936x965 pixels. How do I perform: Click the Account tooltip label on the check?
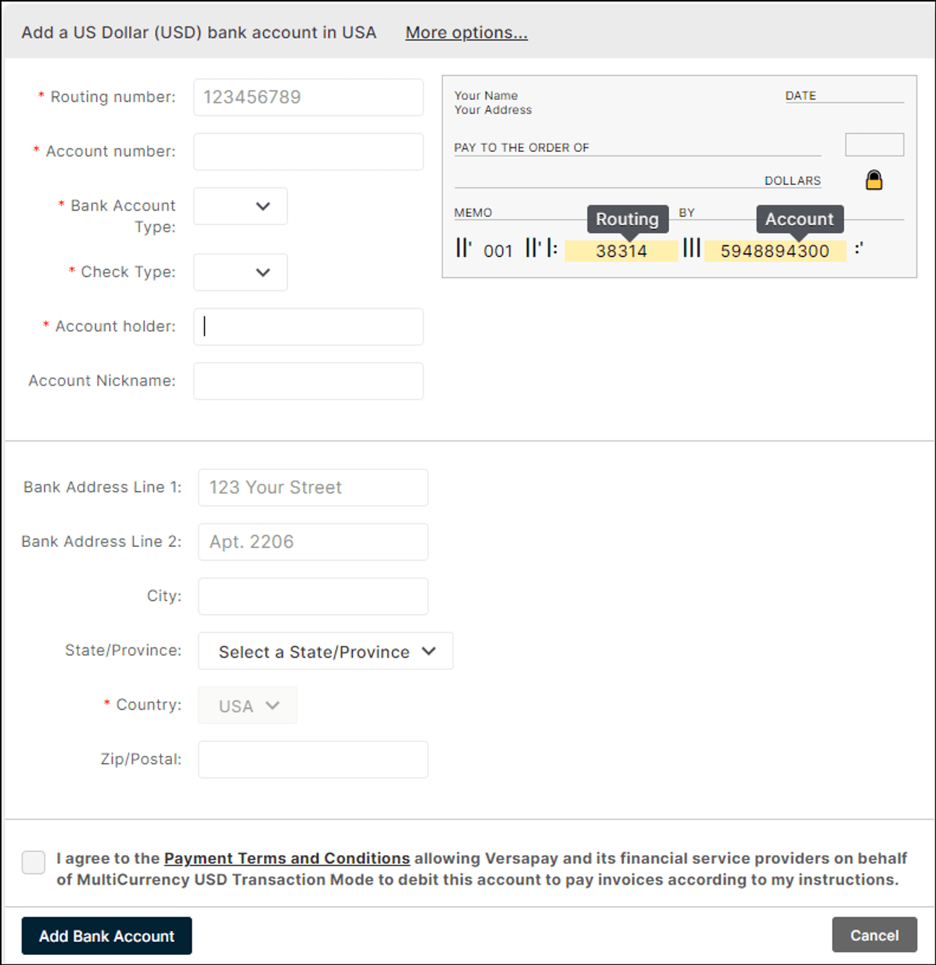tap(799, 219)
